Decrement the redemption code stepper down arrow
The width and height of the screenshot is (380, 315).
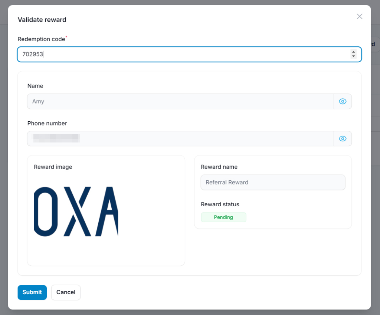353,56
